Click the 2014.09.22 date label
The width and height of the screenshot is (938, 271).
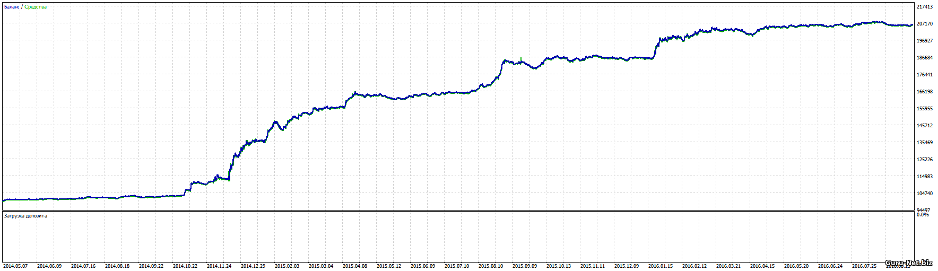tap(151, 266)
